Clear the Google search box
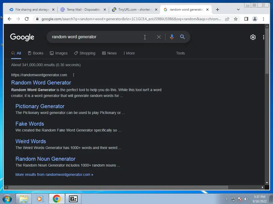Screen dimensions: 273x204 click(159, 37)
